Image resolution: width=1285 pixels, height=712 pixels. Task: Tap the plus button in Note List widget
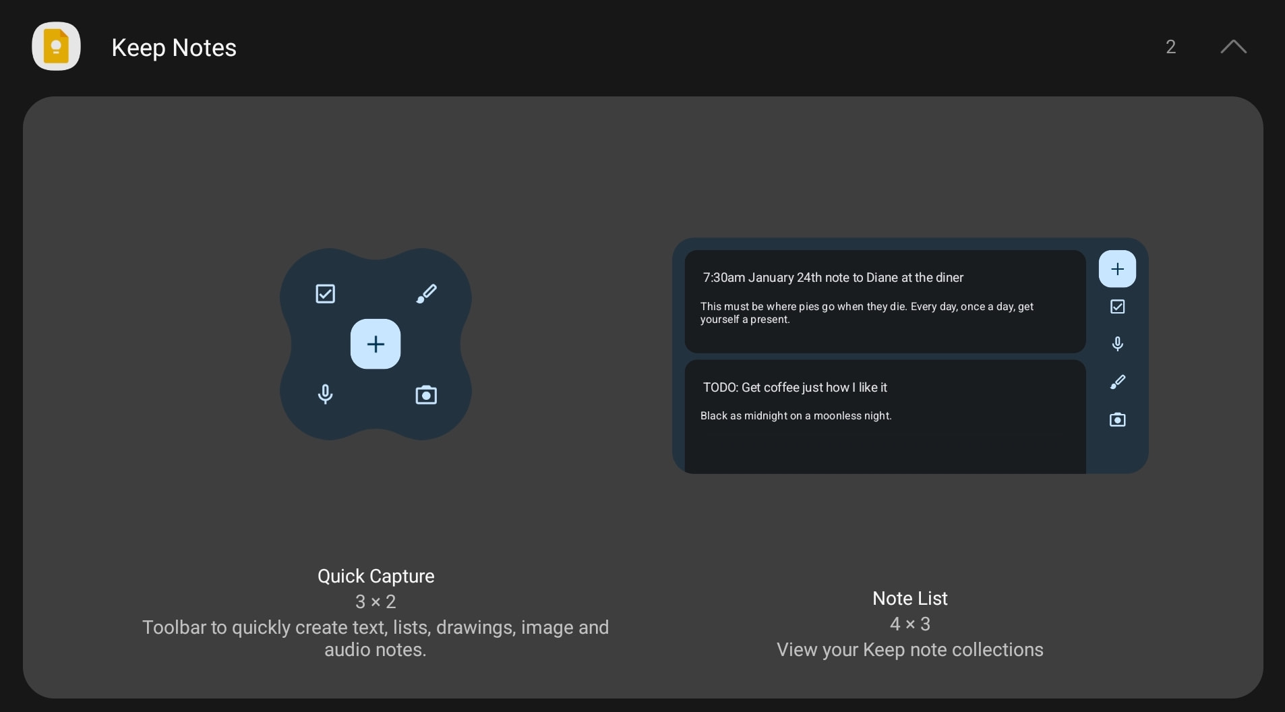pyautogui.click(x=1117, y=269)
